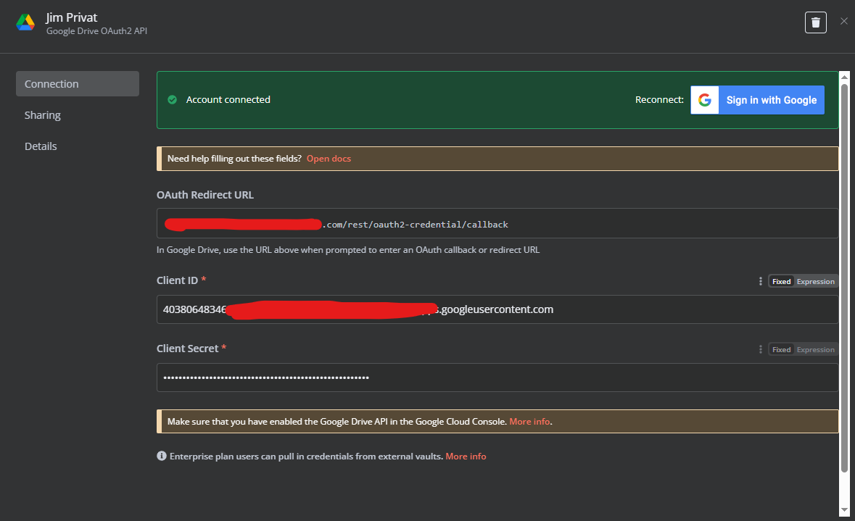855x521 pixels.
Task: Select the Connection tab
Action: 78,84
